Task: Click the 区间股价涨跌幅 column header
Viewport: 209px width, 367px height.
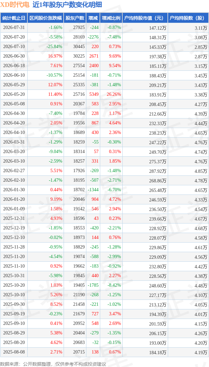Action: coord(45,18)
